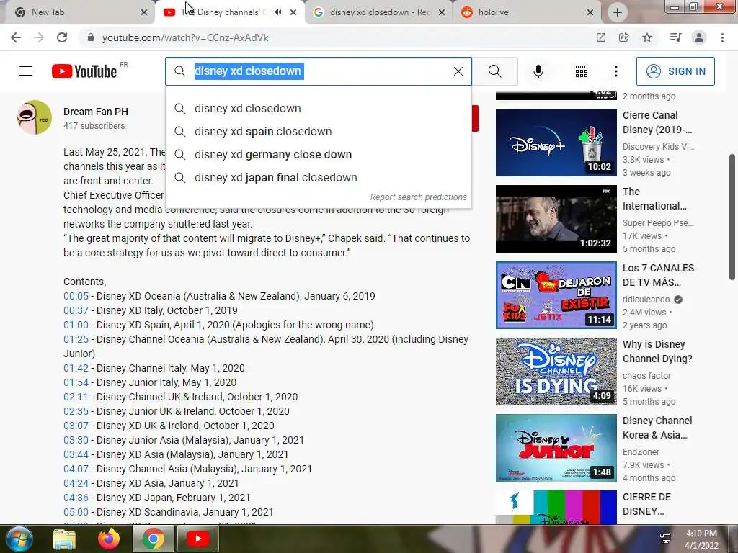Select the Disney channels YouTube tab
Screen dimensions: 738x553
pos(226,12)
